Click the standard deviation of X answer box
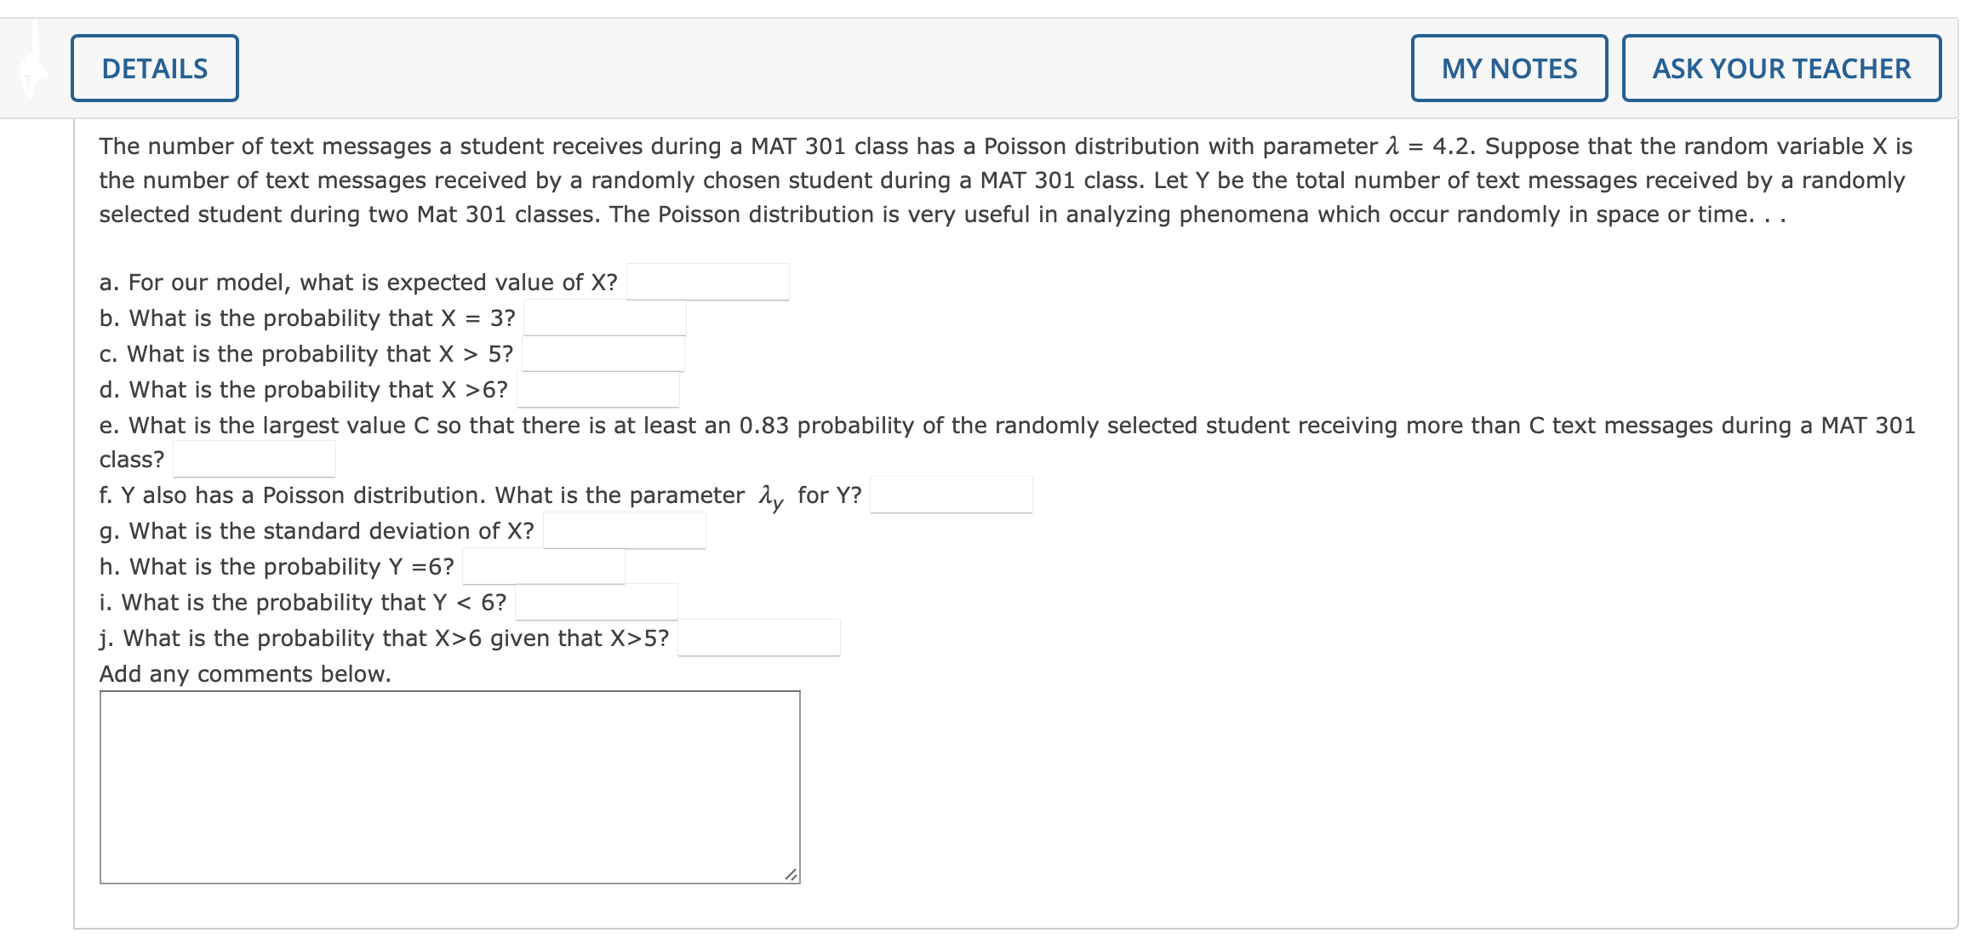The height and width of the screenshot is (938, 1983). pos(626,530)
